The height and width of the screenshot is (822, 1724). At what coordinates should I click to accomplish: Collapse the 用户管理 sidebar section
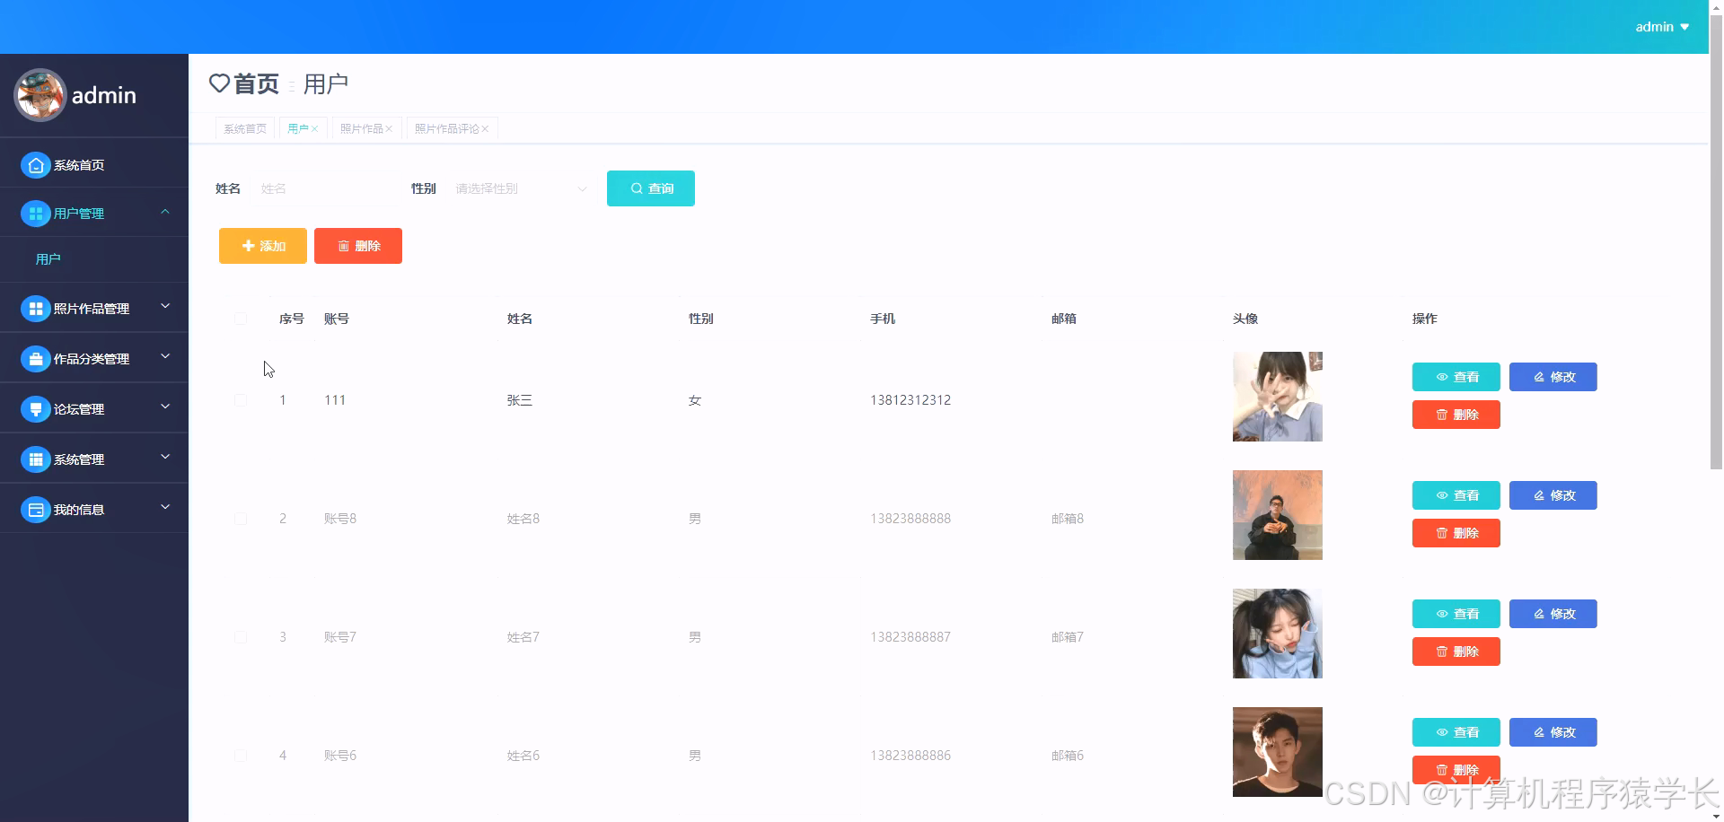click(165, 213)
